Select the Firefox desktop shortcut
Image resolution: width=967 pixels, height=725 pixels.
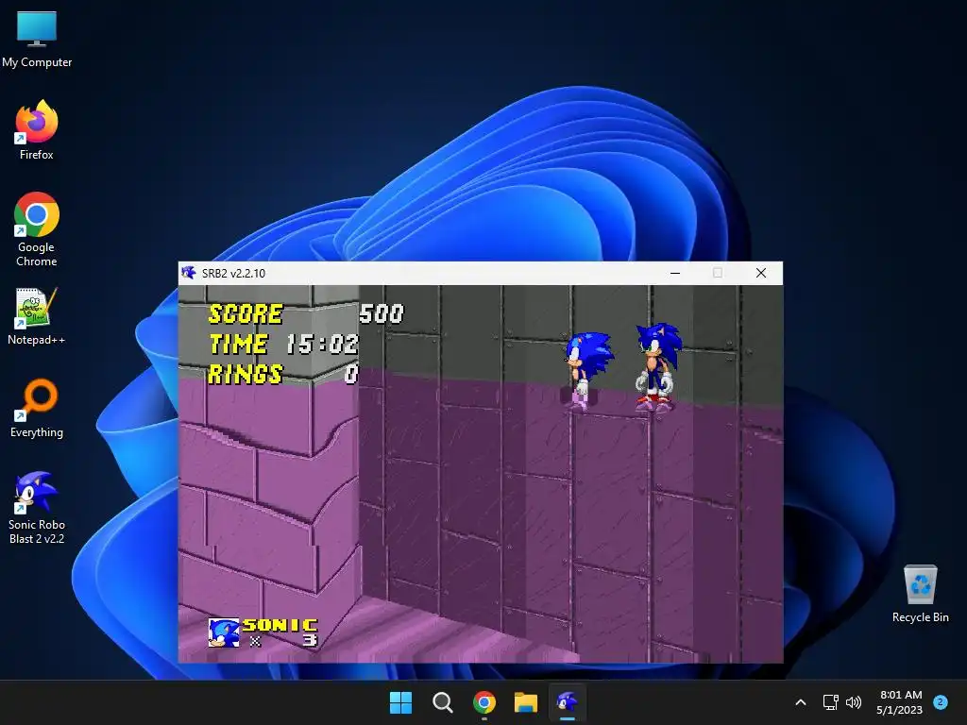(37, 130)
